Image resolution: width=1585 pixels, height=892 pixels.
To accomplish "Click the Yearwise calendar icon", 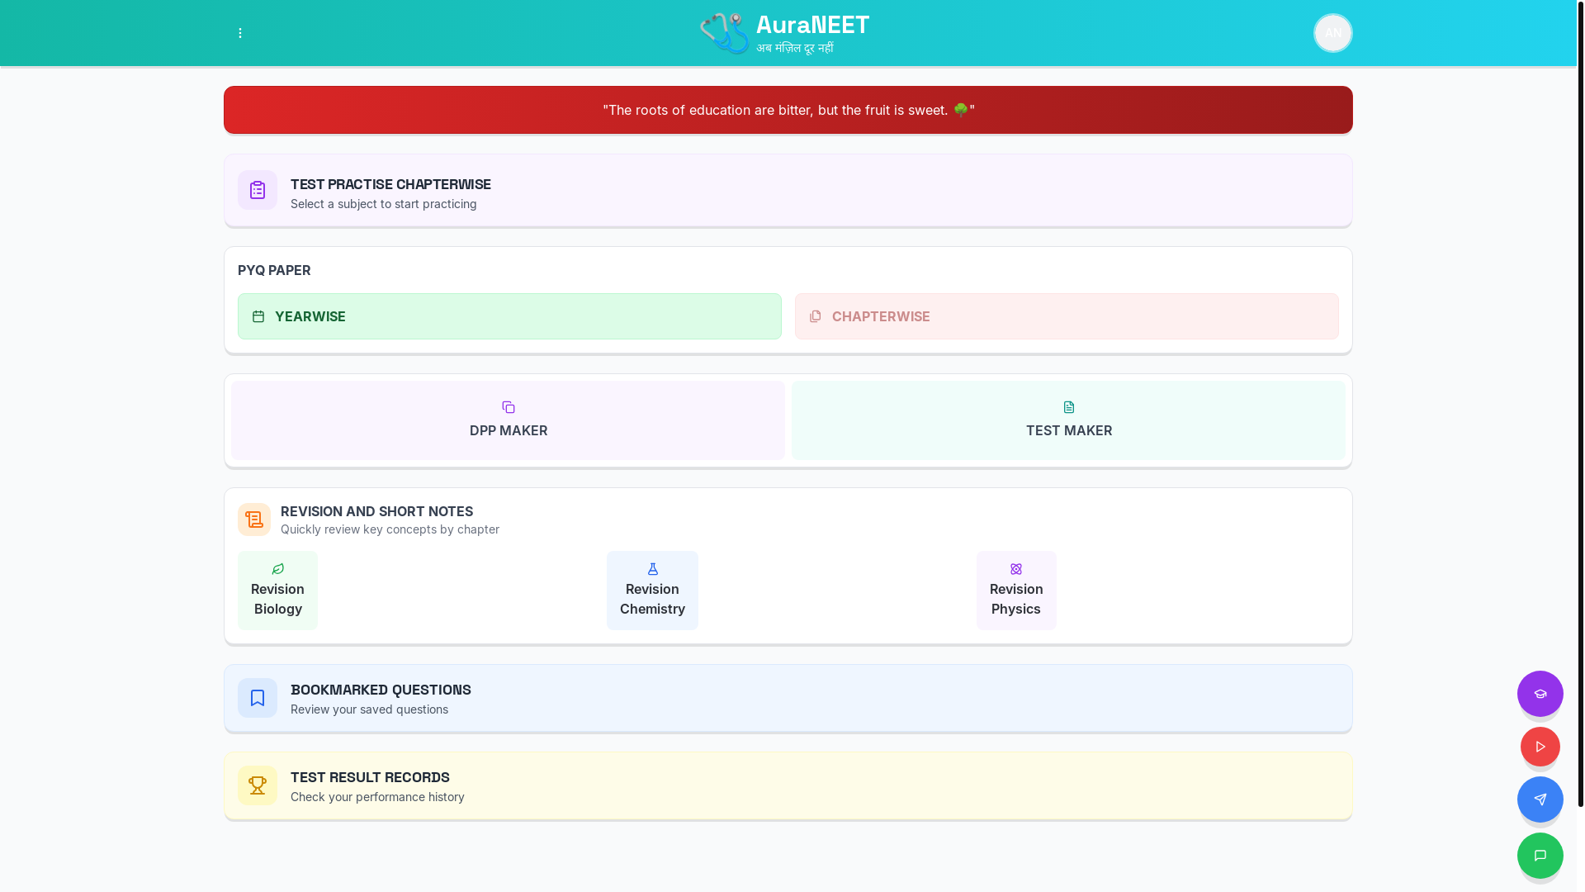I will click(258, 316).
